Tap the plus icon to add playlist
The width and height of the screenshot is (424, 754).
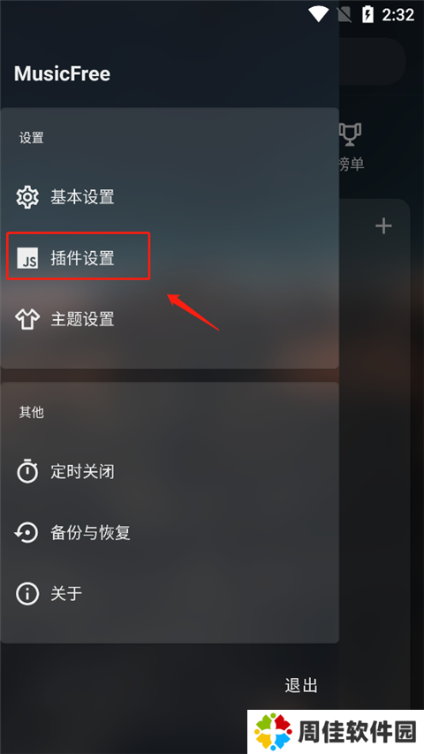click(383, 225)
